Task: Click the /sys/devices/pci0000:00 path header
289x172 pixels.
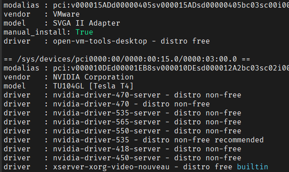Action: click(127, 59)
